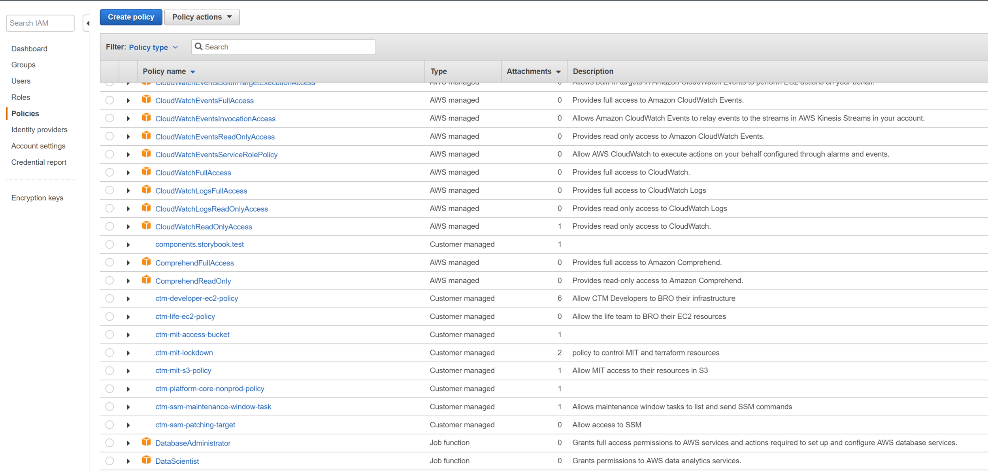This screenshot has height=472, width=988.
Task: Go to Credential report in the sidebar
Action: click(39, 162)
